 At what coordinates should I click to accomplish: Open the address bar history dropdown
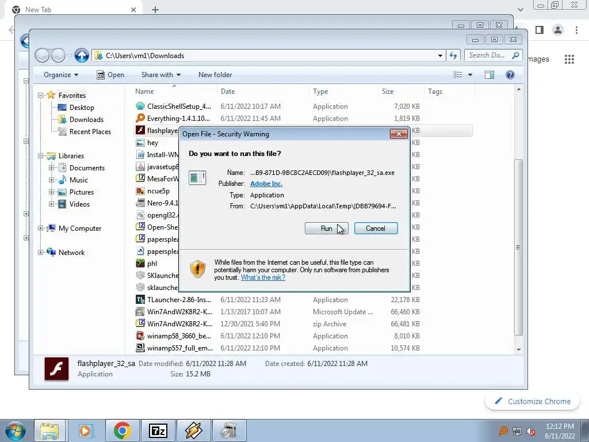[x=440, y=56]
